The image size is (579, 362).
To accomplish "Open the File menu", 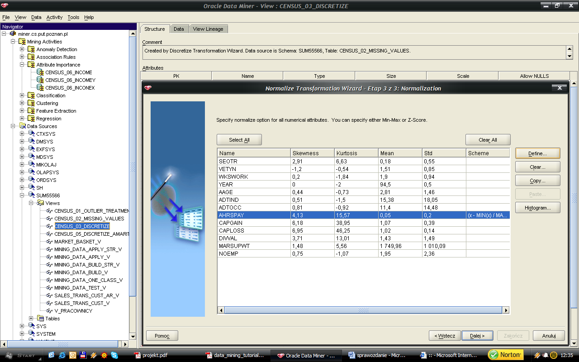I will [x=6, y=17].
